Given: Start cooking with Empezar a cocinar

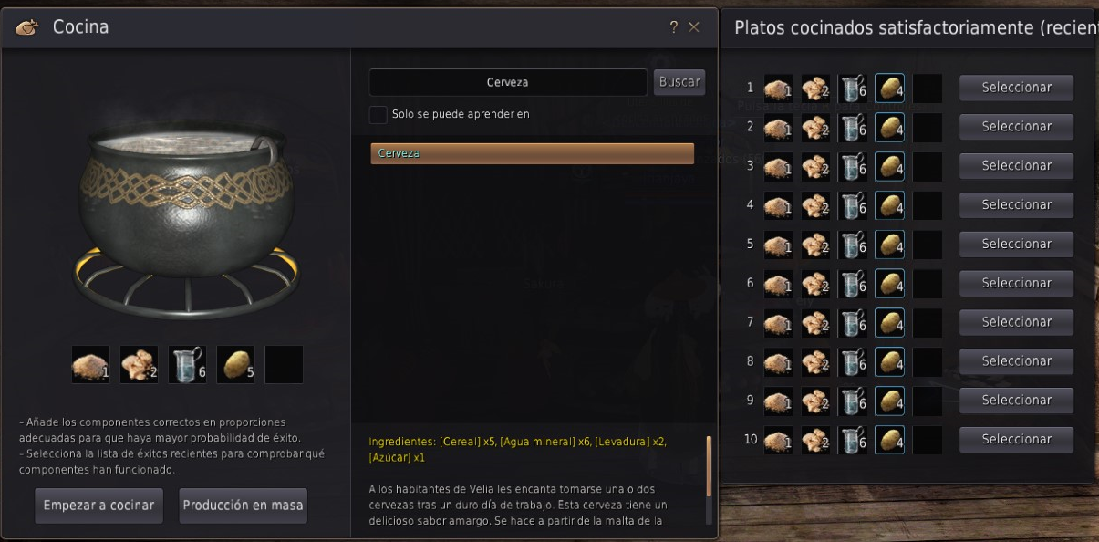Looking at the screenshot, I should pos(99,506).
